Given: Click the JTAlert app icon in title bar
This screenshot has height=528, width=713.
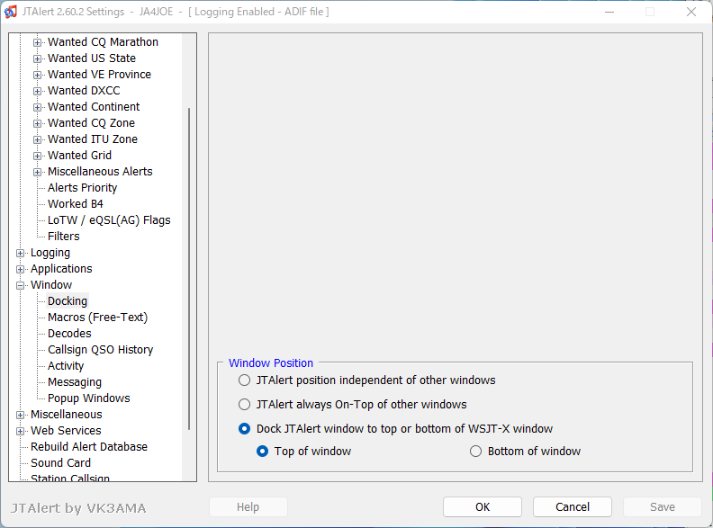Looking at the screenshot, I should 11,12.
